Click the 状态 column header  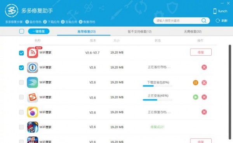158,41
